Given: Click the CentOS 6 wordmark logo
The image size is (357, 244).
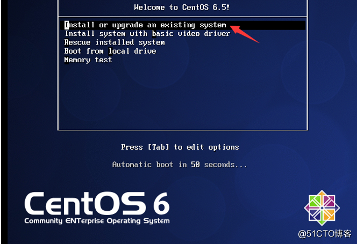Looking at the screenshot, I should click(97, 203).
